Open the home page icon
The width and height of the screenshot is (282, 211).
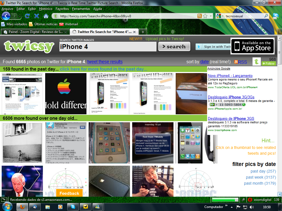coord(46,16)
